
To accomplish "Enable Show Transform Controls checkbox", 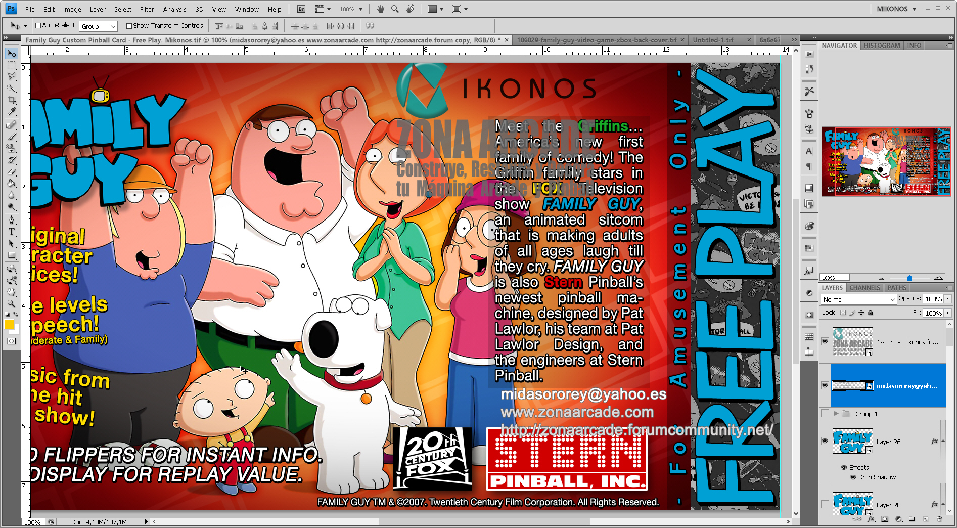I will [x=129, y=26].
